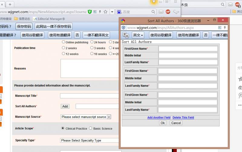Click third author's Middle Initial field
This screenshot has height=152, width=242.
tap(188, 102)
